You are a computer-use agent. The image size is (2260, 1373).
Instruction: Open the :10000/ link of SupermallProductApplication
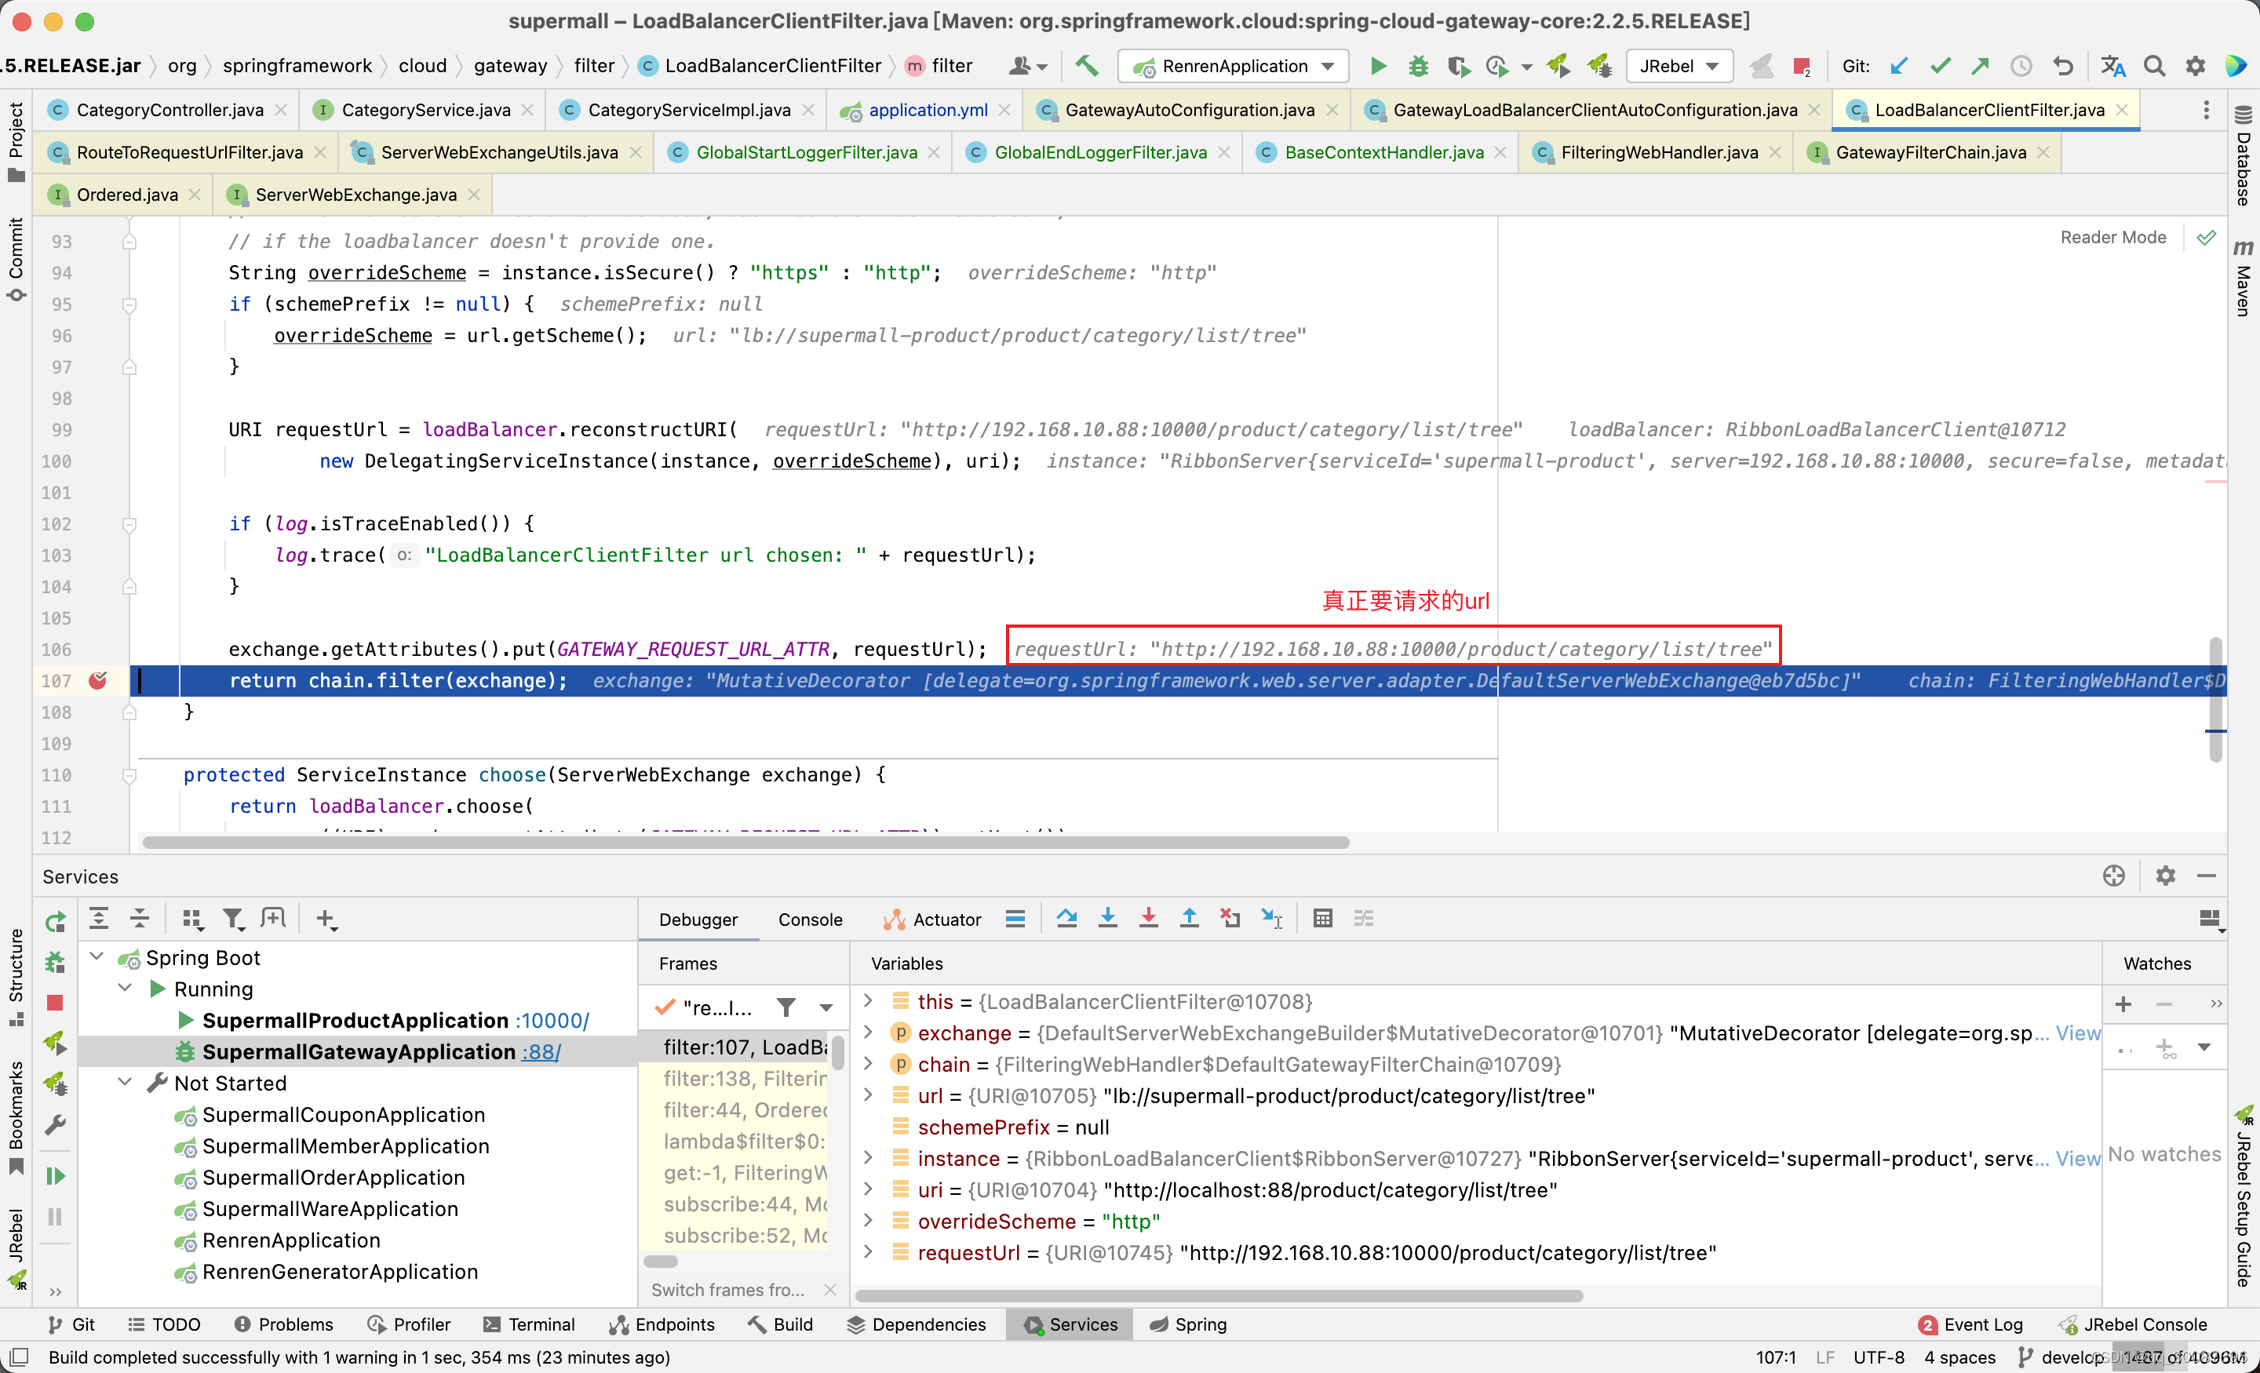pos(552,1021)
